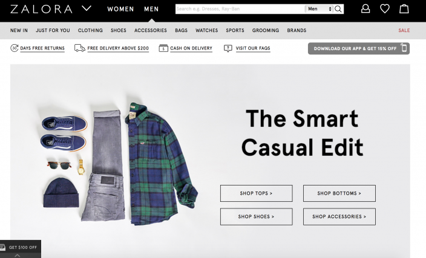Screen dimensions: 426x258
Task: Click the Shop Tops button
Action: pos(256,193)
